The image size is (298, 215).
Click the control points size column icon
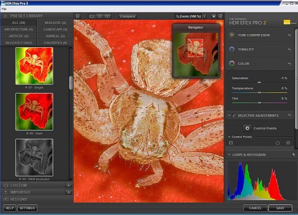231,143
